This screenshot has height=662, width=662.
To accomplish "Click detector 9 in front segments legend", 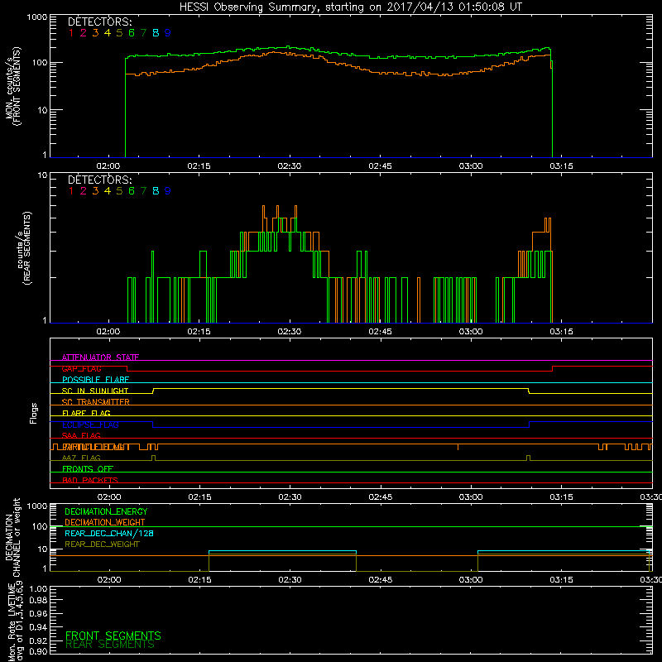I will pos(168,33).
